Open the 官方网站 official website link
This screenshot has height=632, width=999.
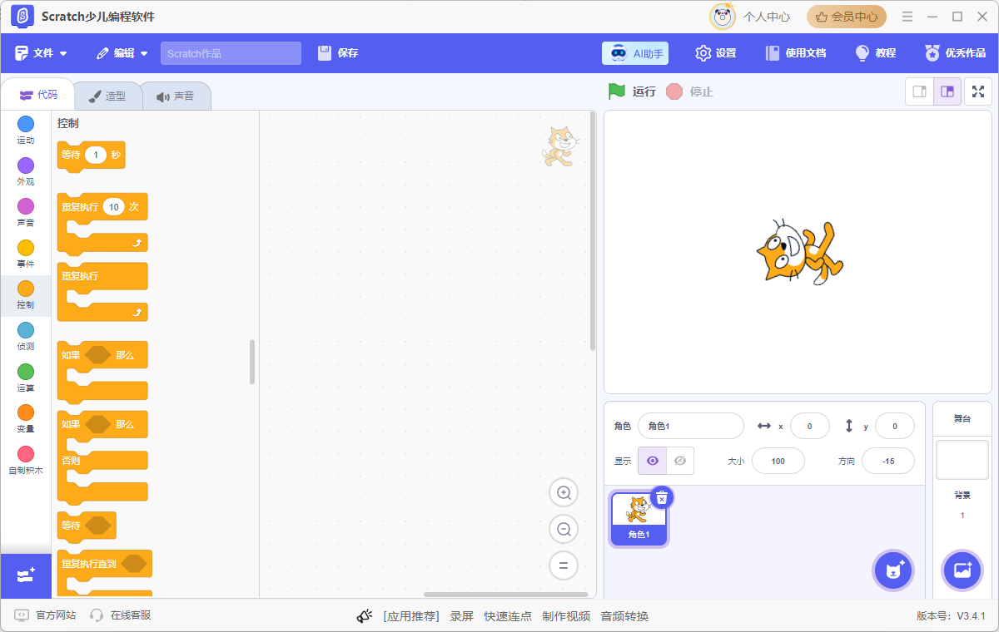pyautogui.click(x=46, y=615)
